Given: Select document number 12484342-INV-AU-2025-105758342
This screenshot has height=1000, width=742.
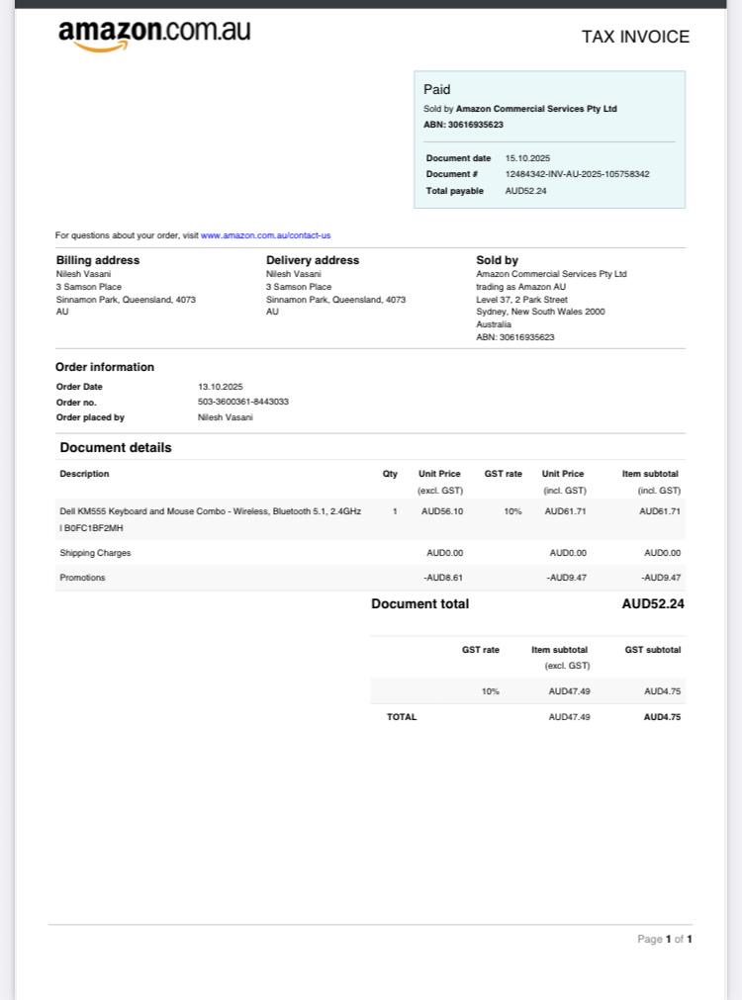Looking at the screenshot, I should (577, 174).
